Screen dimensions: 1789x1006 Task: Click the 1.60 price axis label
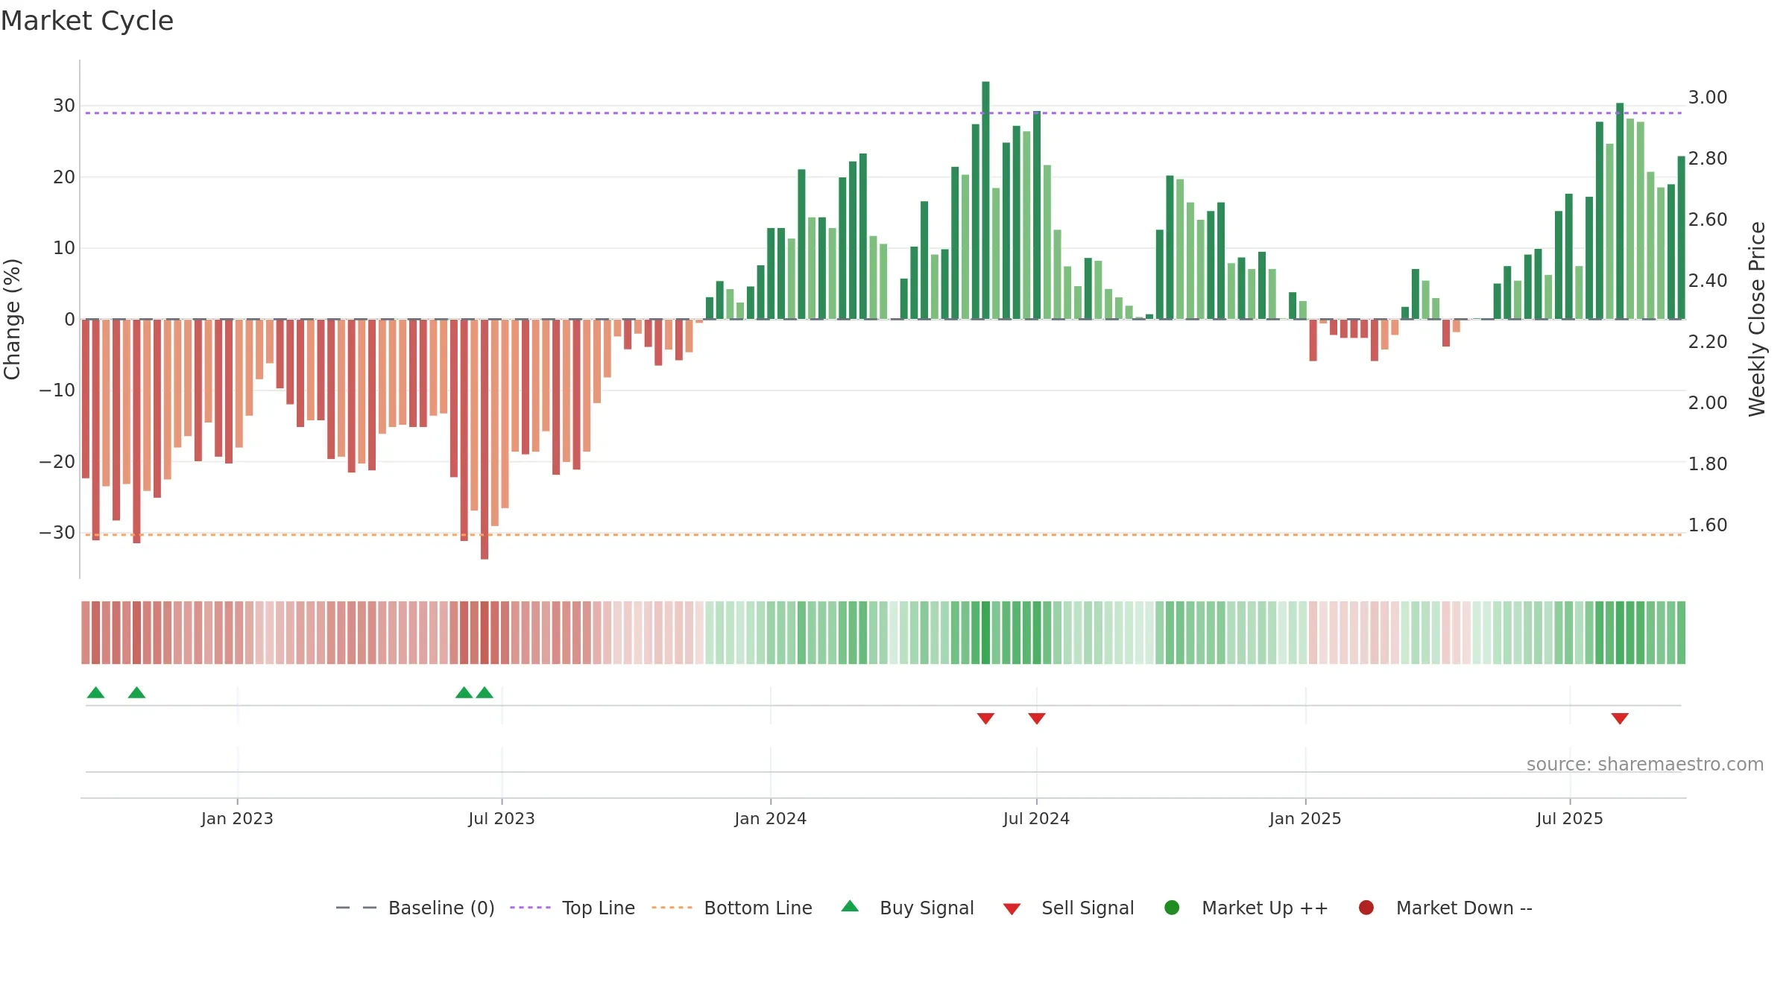pyautogui.click(x=1708, y=525)
